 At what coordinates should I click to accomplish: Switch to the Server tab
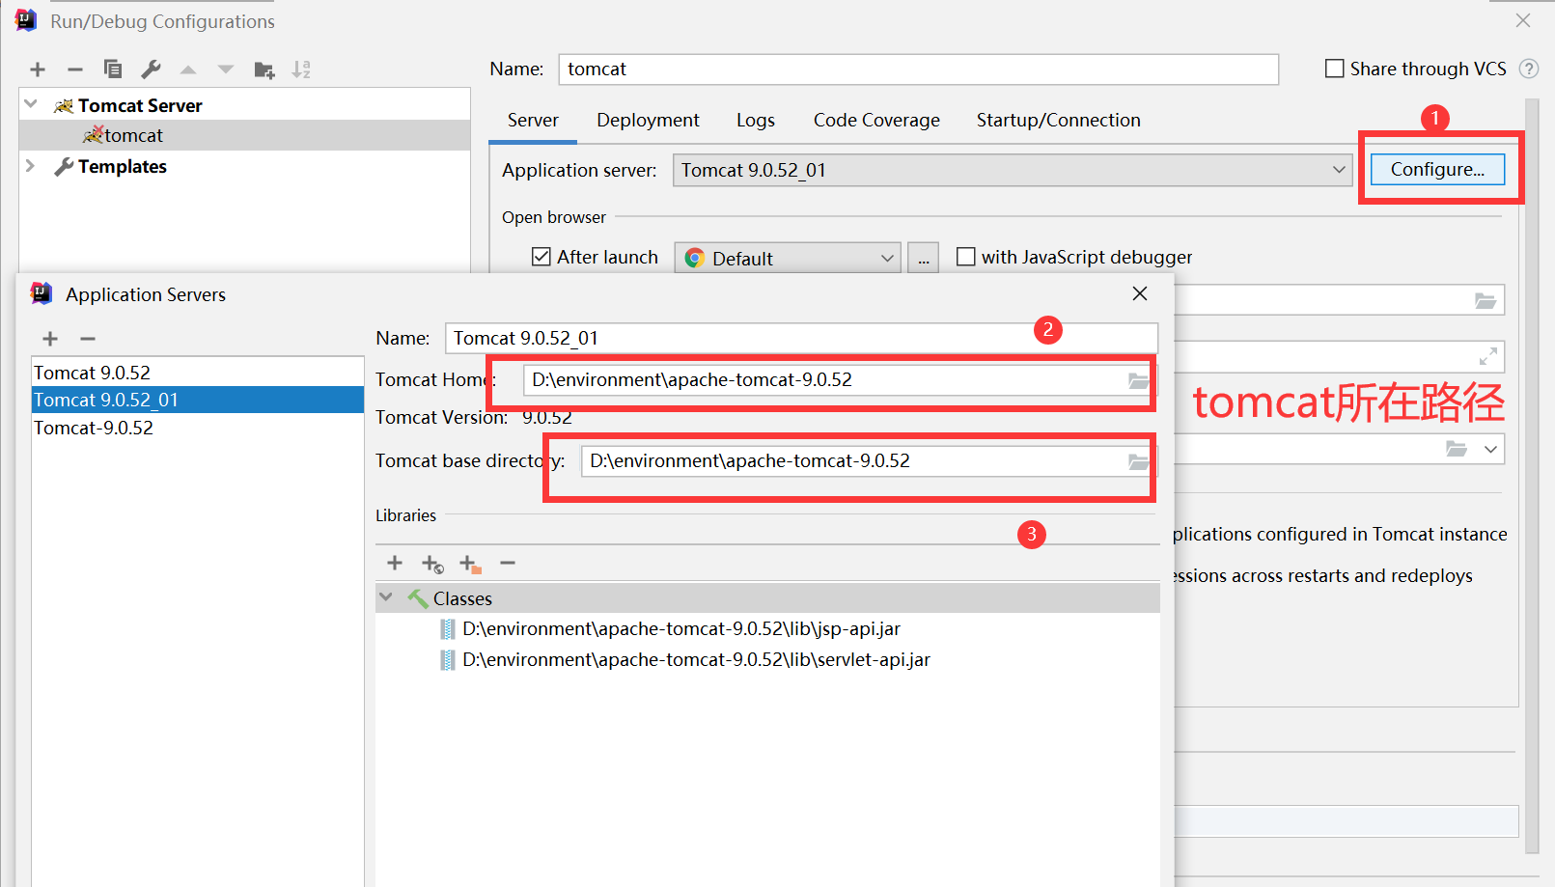(x=533, y=120)
